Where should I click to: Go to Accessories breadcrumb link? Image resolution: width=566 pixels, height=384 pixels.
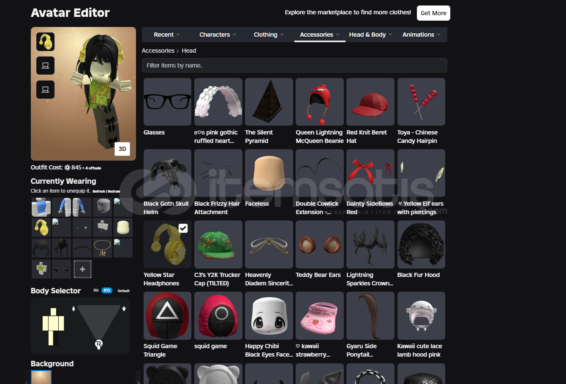click(x=158, y=51)
